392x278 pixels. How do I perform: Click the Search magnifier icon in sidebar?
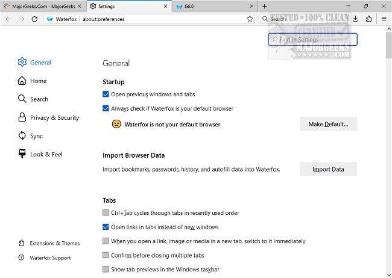[x=22, y=99]
